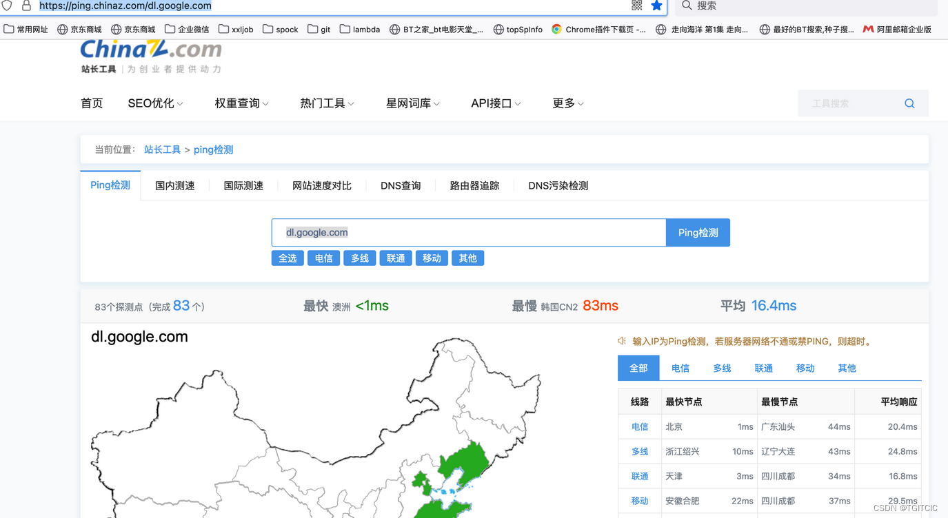948x518 pixels.
Task: Open the 联通 link in the 线路 column
Action: [x=640, y=477]
